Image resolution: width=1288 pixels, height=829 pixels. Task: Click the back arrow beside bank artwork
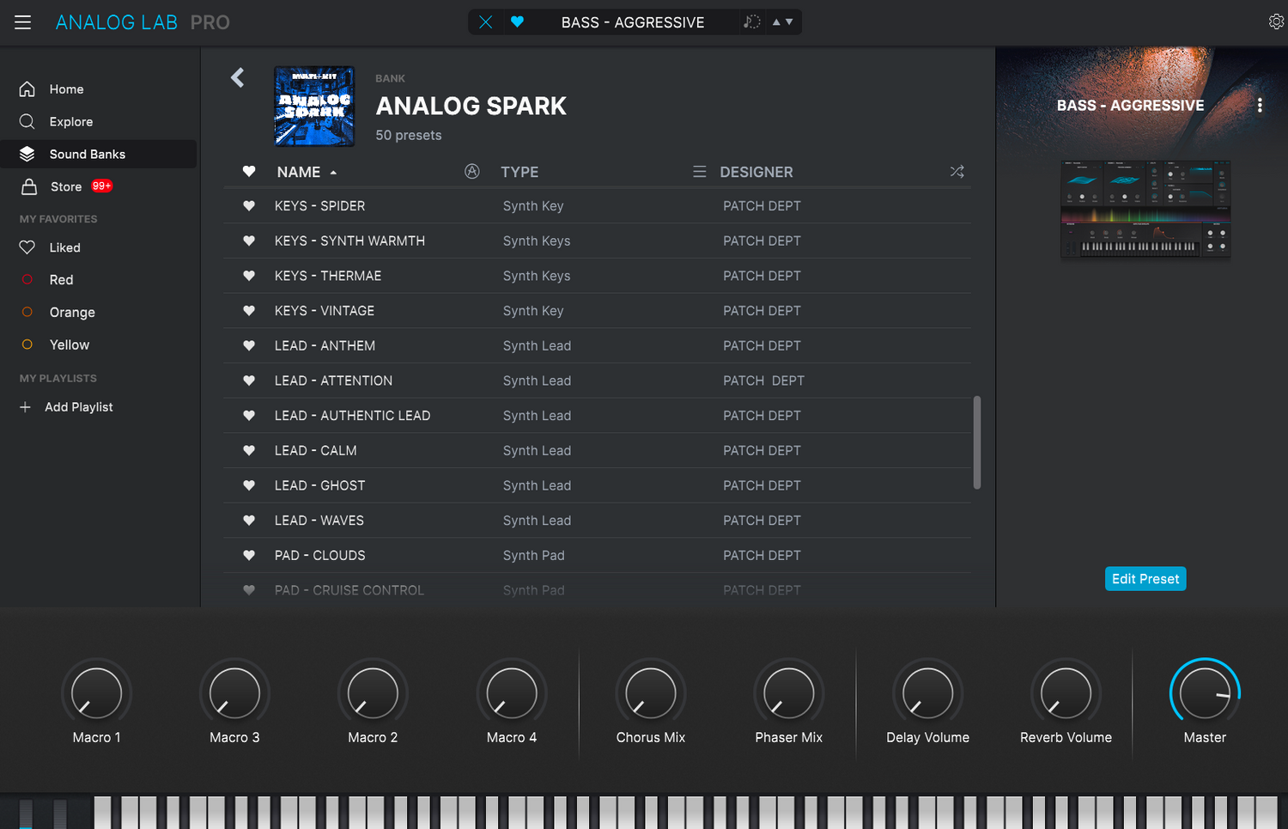[x=238, y=78]
